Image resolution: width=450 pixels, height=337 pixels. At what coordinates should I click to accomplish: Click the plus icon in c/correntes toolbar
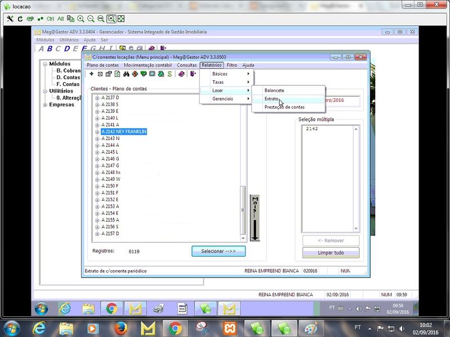click(92, 74)
